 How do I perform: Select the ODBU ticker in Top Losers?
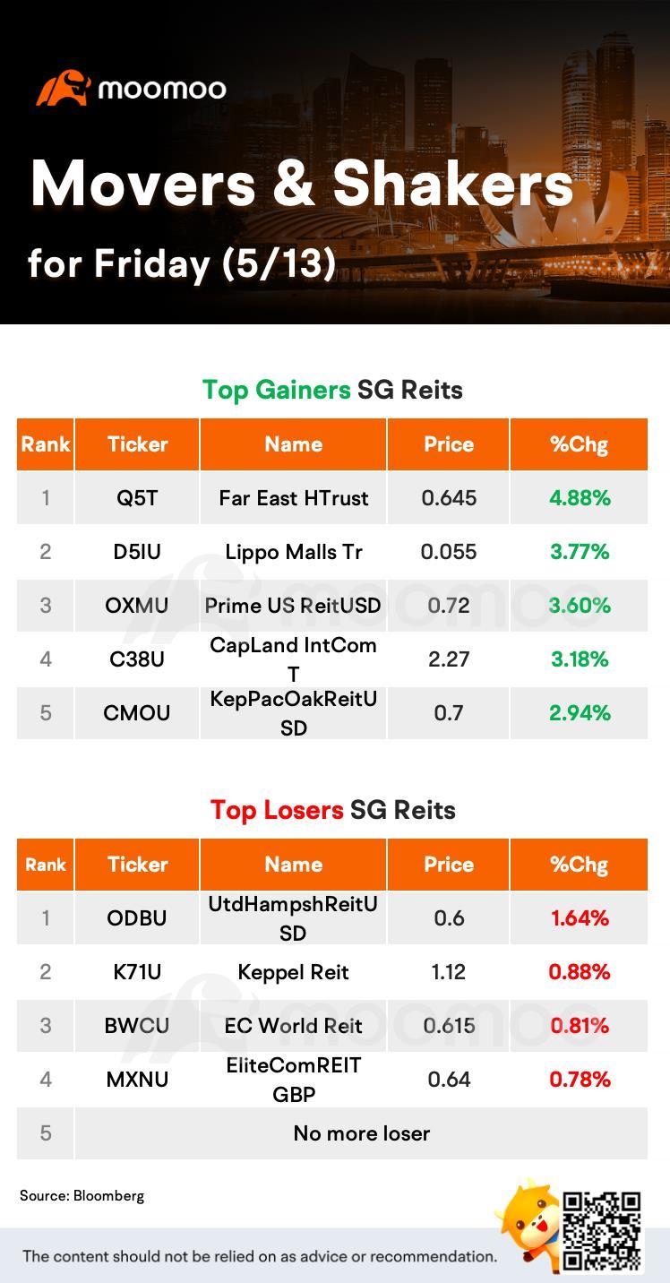[137, 918]
